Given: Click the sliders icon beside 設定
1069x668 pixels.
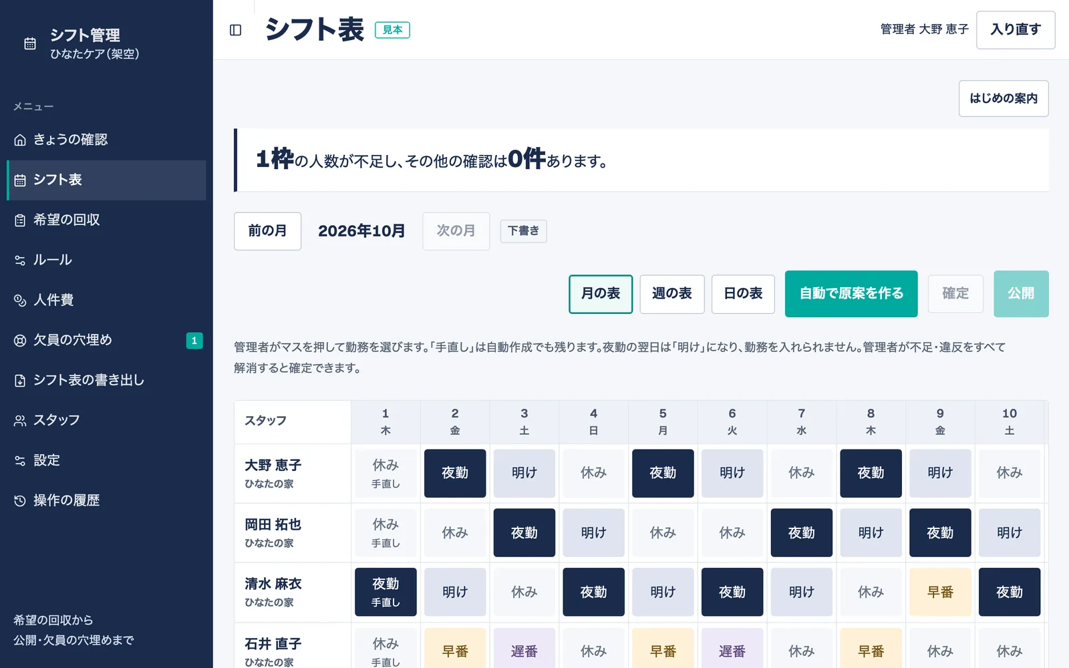Looking at the screenshot, I should [20, 460].
